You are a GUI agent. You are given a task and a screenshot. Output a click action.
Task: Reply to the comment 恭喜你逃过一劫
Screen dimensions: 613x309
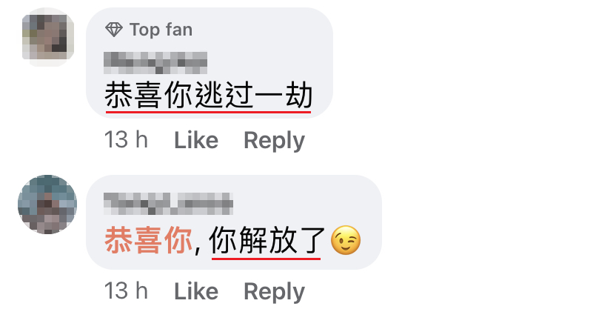tap(274, 141)
